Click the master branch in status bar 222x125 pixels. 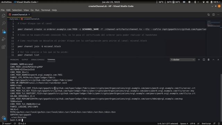pos(7,124)
